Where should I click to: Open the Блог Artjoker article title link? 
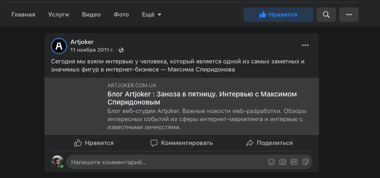[x=202, y=98]
